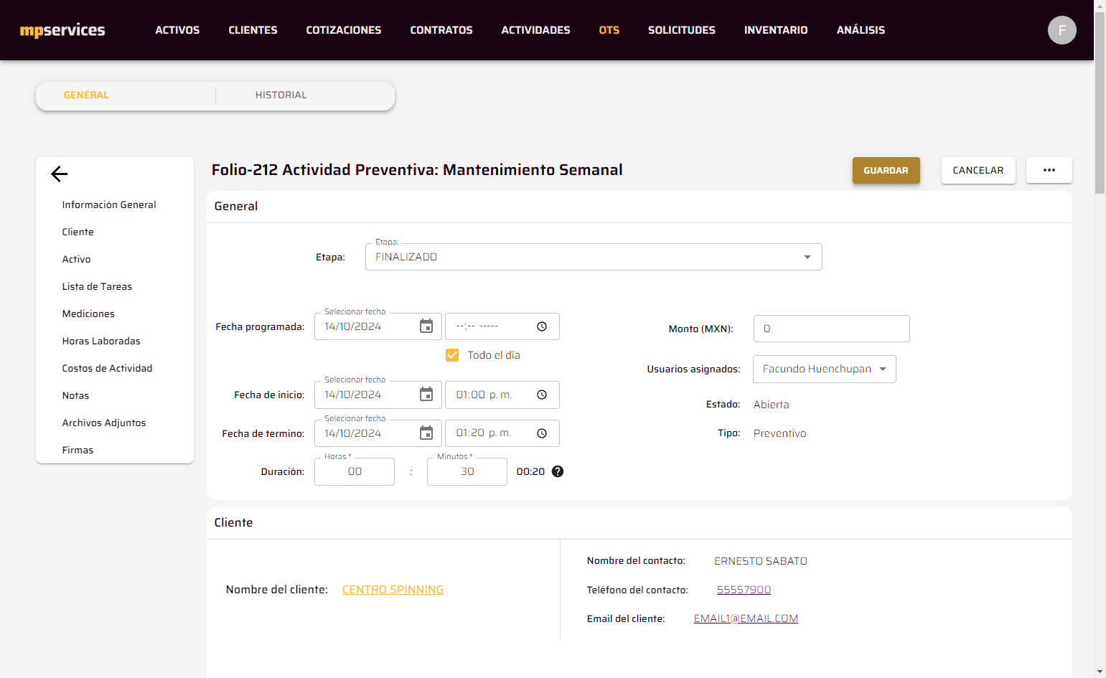Open ANÁLISIS in top navigation

point(861,30)
